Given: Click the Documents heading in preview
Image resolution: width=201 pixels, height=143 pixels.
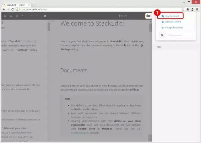Looking at the screenshot, I should coord(74,71).
